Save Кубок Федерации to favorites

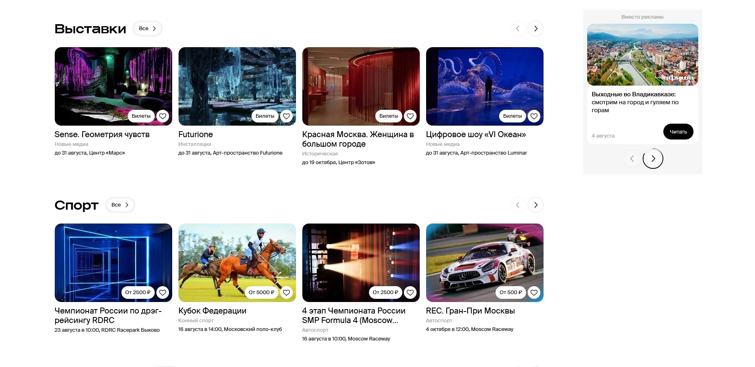(x=286, y=292)
